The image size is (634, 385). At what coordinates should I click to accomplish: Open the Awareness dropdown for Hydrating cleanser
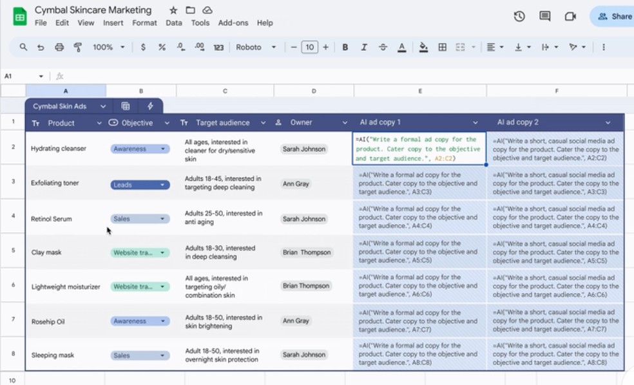point(140,149)
